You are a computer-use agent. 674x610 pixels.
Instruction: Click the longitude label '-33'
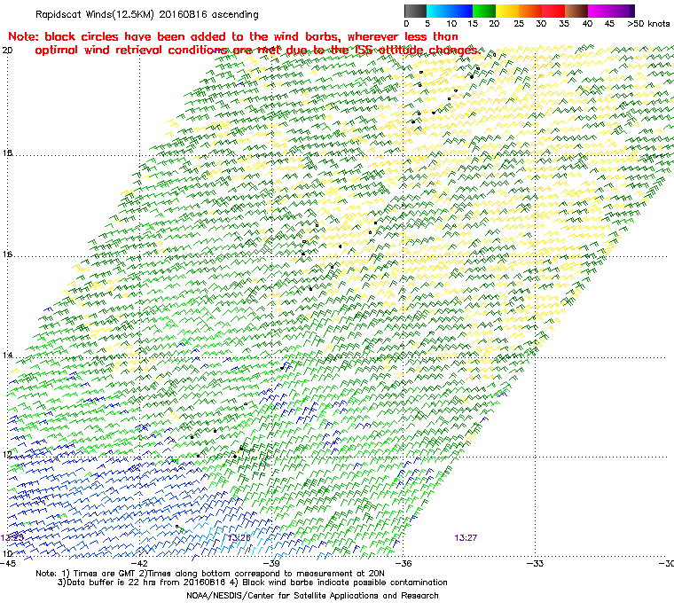click(535, 563)
